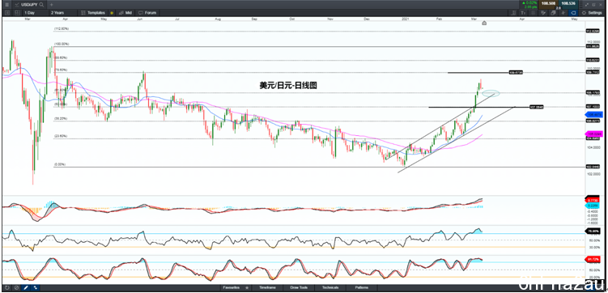
Task: Toggle the chart gridlines icon
Action: [533, 13]
